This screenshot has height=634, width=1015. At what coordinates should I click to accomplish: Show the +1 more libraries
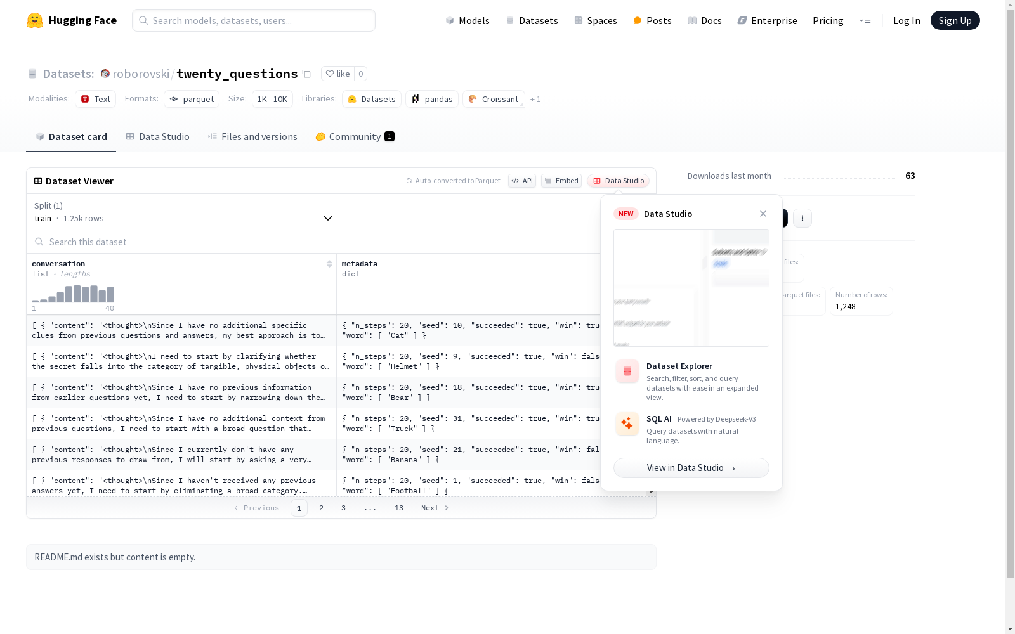pyautogui.click(x=535, y=99)
